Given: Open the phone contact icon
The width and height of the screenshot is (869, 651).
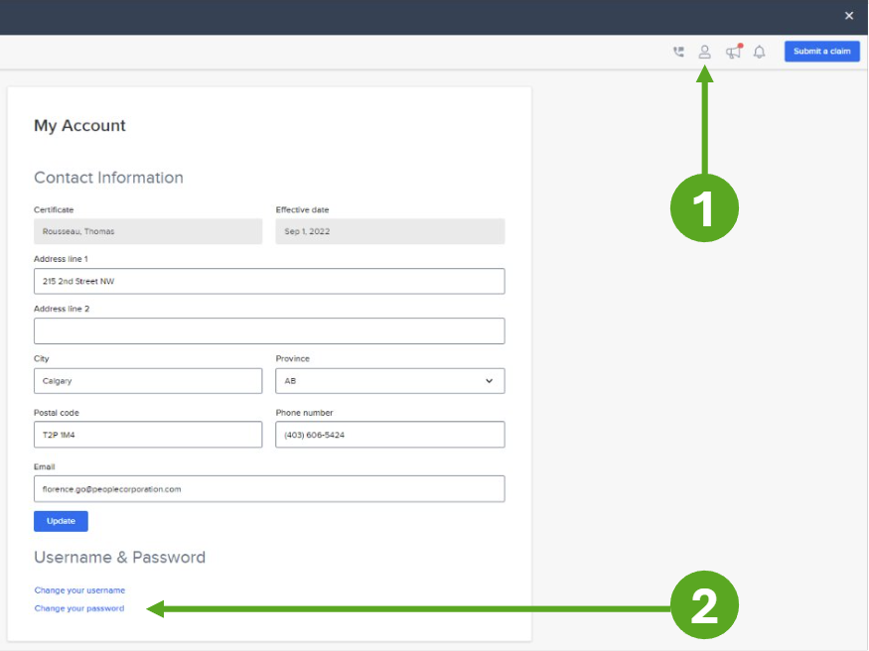Looking at the screenshot, I should [x=678, y=52].
